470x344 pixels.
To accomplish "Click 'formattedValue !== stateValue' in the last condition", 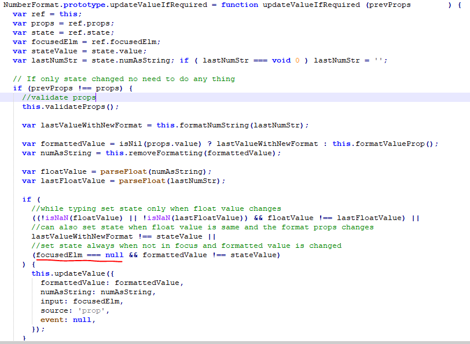I will pyautogui.click(x=209, y=255).
